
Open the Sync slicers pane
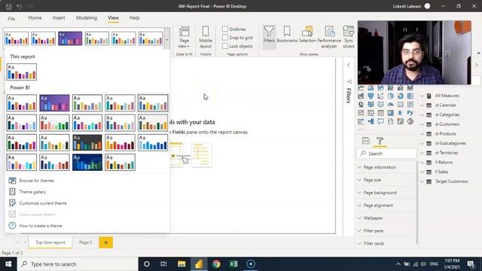coord(349,37)
